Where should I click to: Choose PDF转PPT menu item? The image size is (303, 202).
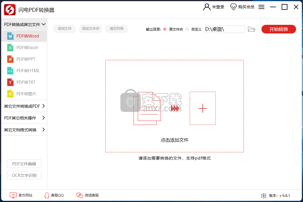click(x=24, y=59)
